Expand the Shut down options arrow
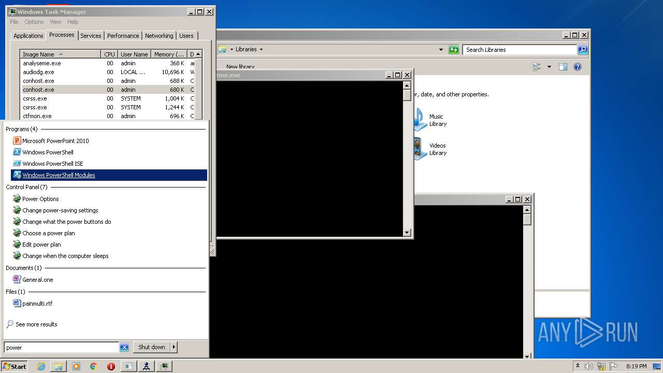 click(x=174, y=347)
